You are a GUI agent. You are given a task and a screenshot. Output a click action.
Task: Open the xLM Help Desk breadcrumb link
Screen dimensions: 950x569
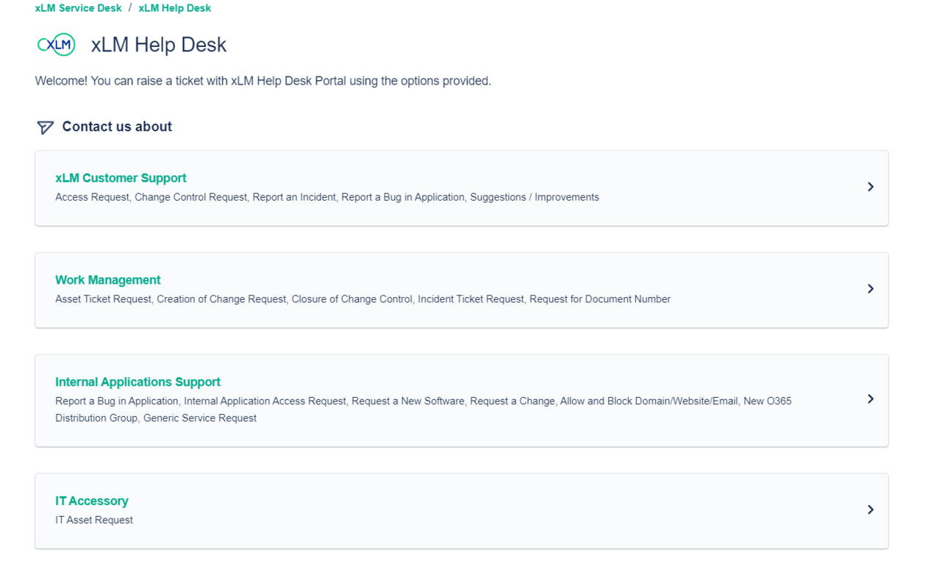174,8
